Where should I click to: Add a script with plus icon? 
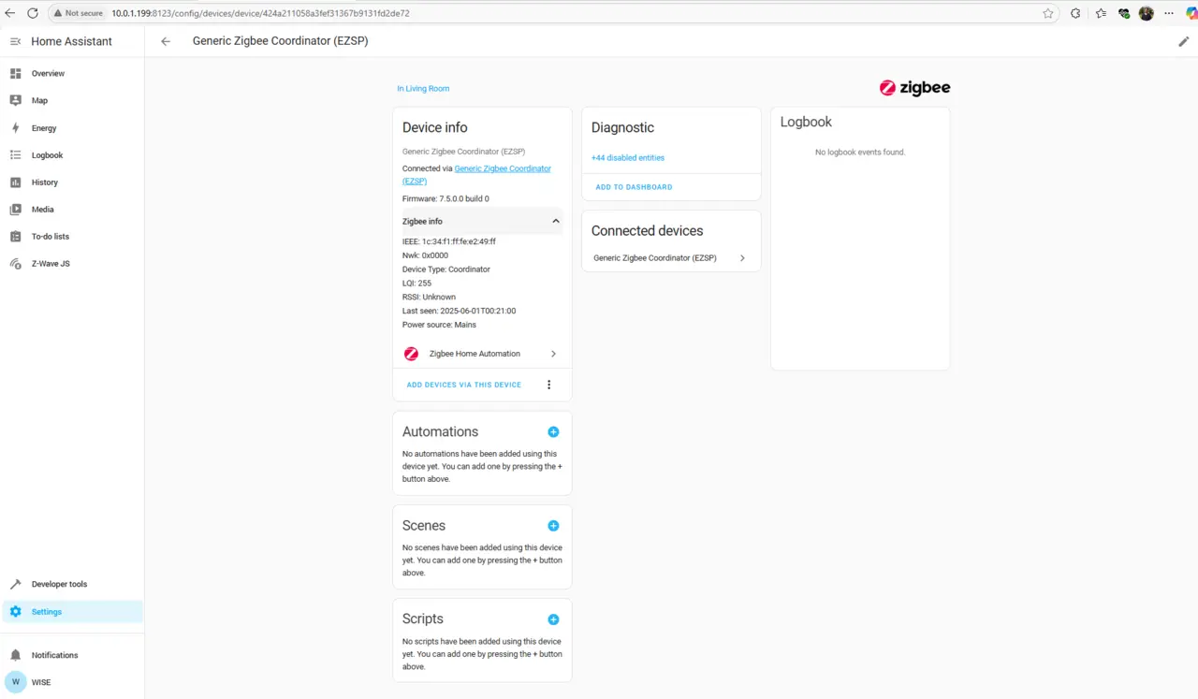point(553,619)
